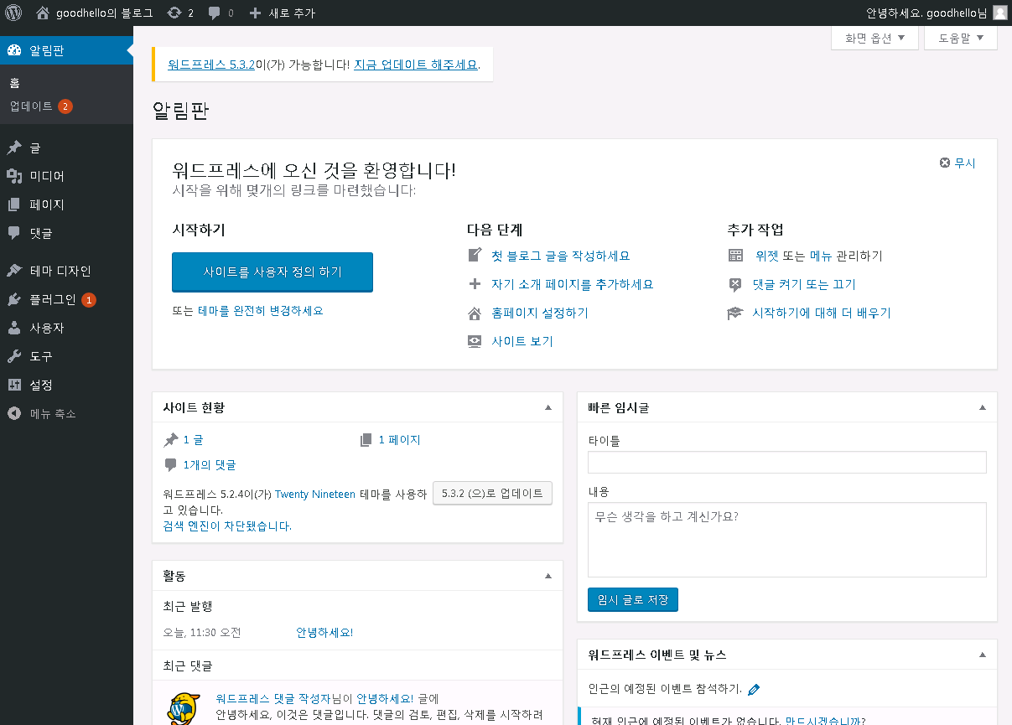
Task: Open the 1개의 댓글 link
Action: click(x=210, y=465)
